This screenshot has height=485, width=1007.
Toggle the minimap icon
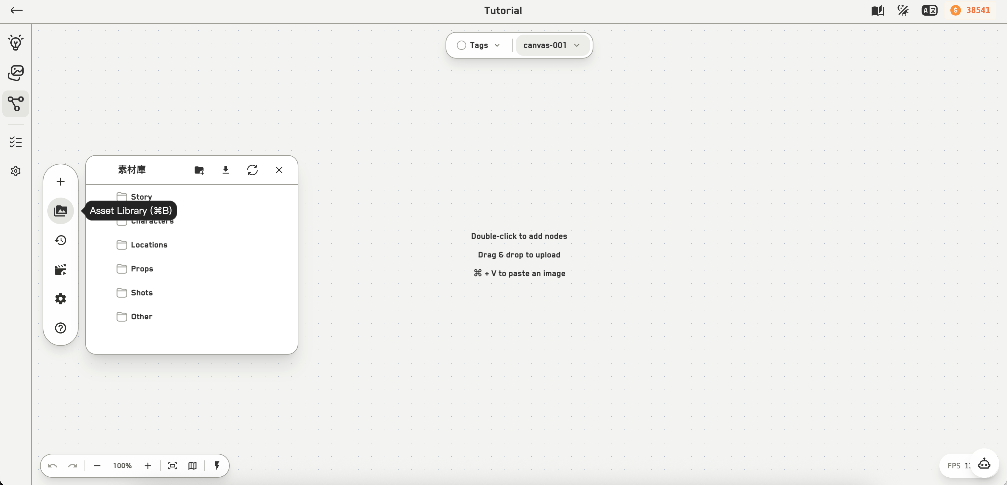coord(192,466)
